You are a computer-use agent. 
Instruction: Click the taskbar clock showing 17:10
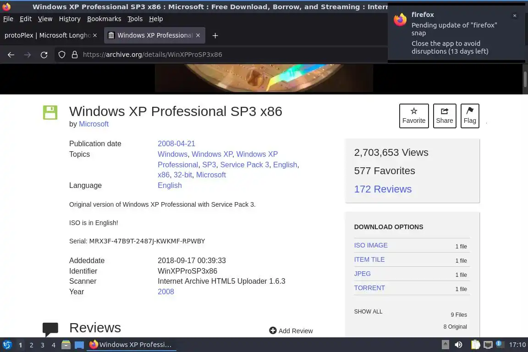(517, 345)
